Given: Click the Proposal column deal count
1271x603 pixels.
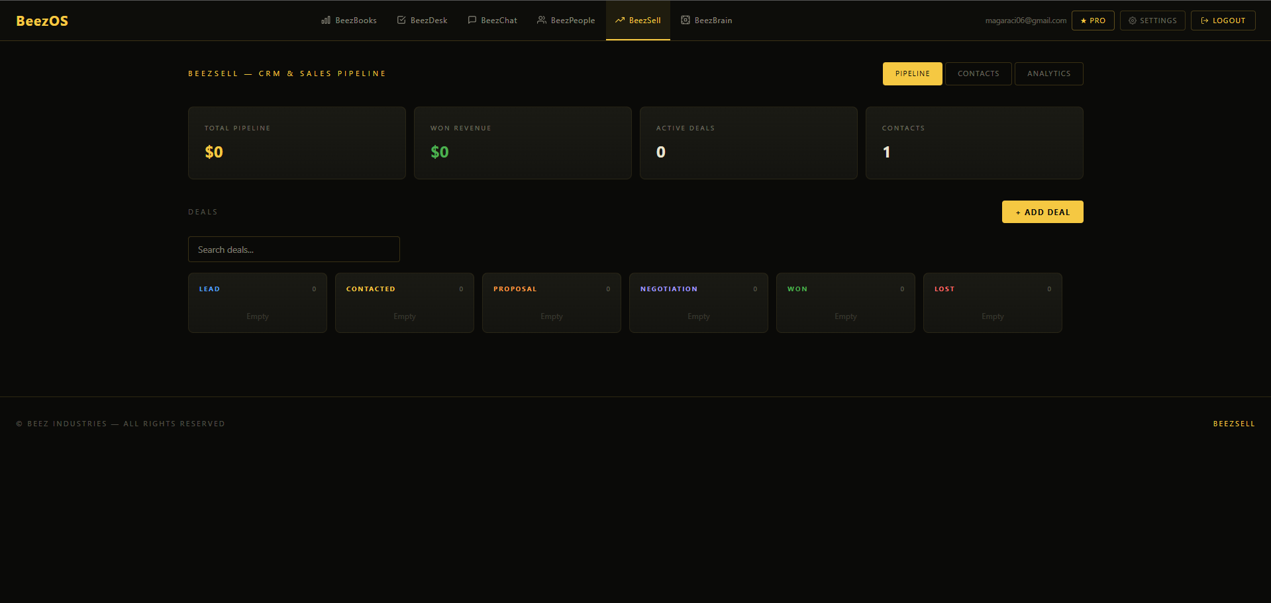Looking at the screenshot, I should [608, 289].
